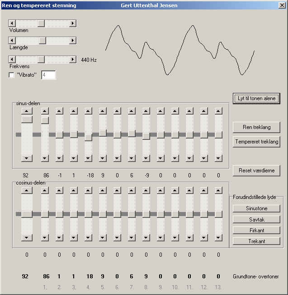Lower sinus overtone 3 (value 1) down arrow

(x=74, y=158)
